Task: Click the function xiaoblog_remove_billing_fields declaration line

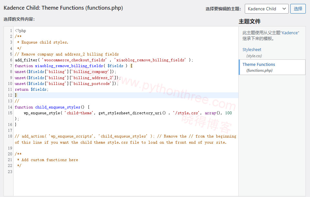Action: [73, 66]
